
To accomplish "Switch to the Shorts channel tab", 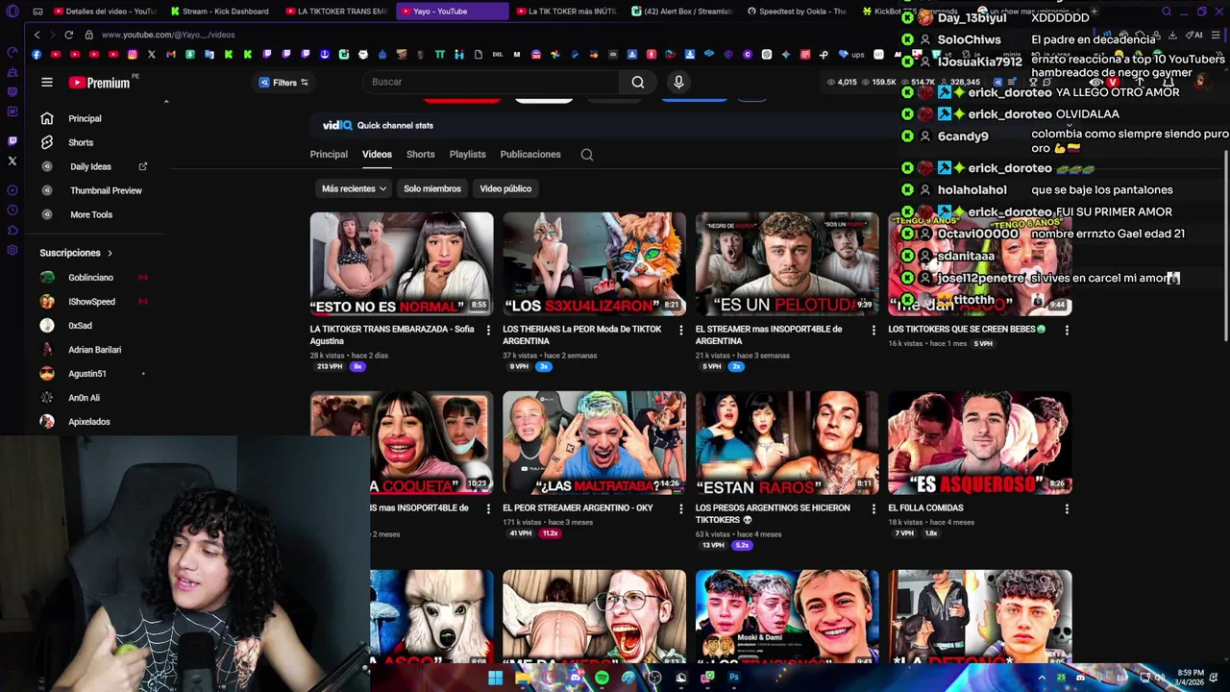I will [420, 154].
